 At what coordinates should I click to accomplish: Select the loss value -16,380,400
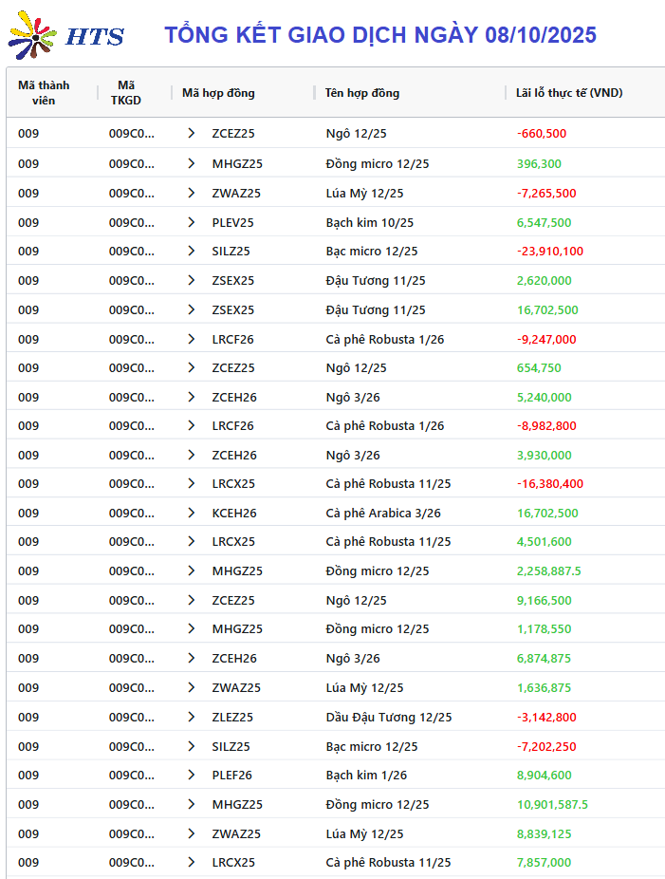tap(550, 483)
